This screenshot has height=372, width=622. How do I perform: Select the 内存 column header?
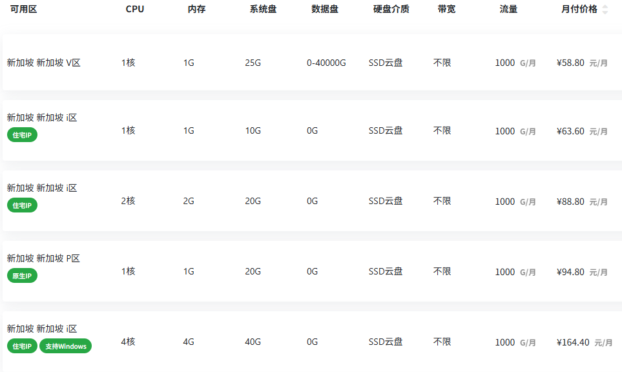click(196, 9)
